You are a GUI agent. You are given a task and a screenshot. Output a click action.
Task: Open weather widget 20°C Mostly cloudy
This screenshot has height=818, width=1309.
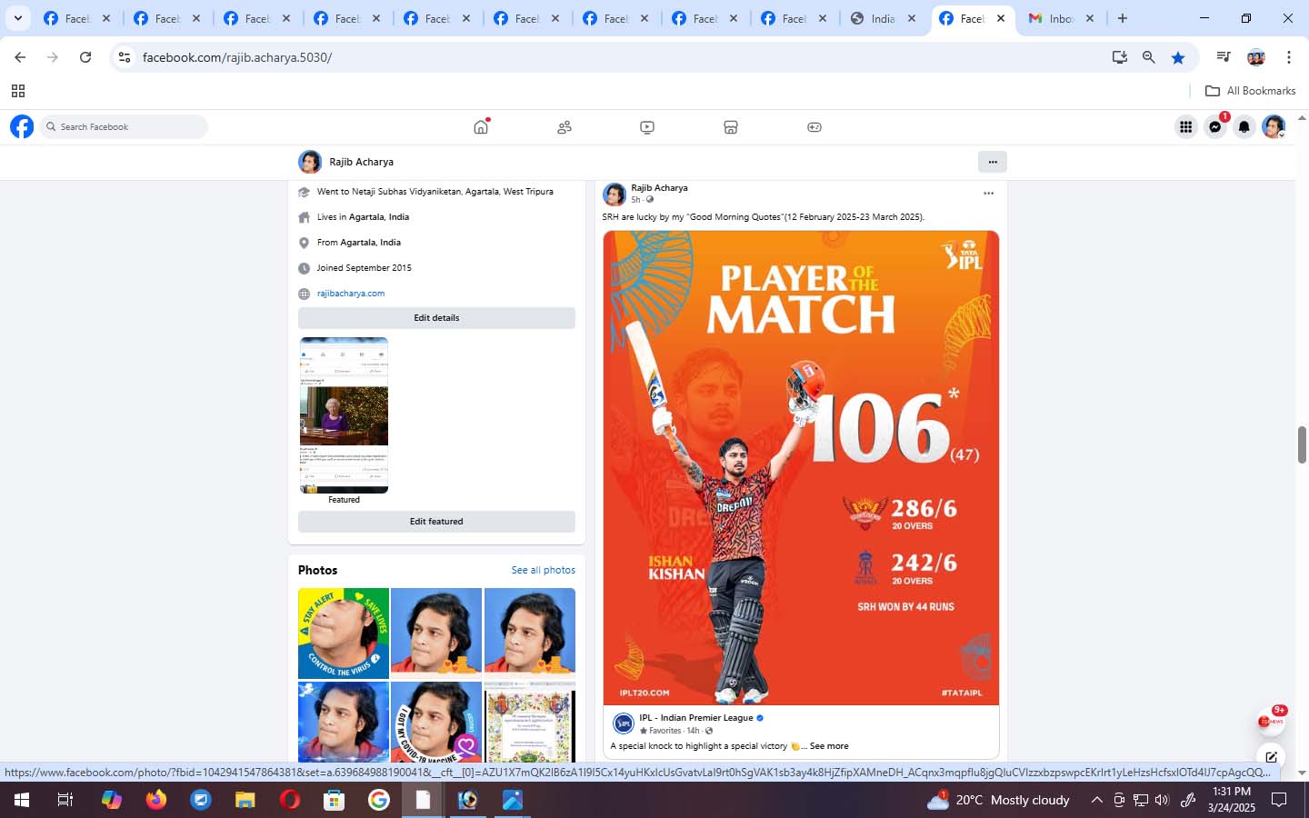[x=999, y=800]
